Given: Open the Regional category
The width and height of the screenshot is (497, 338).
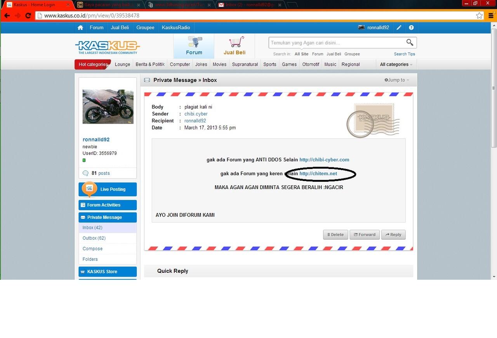Looking at the screenshot, I should [351, 64].
